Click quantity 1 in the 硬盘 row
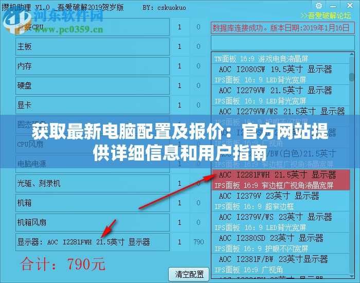The image size is (360, 283). point(179,86)
